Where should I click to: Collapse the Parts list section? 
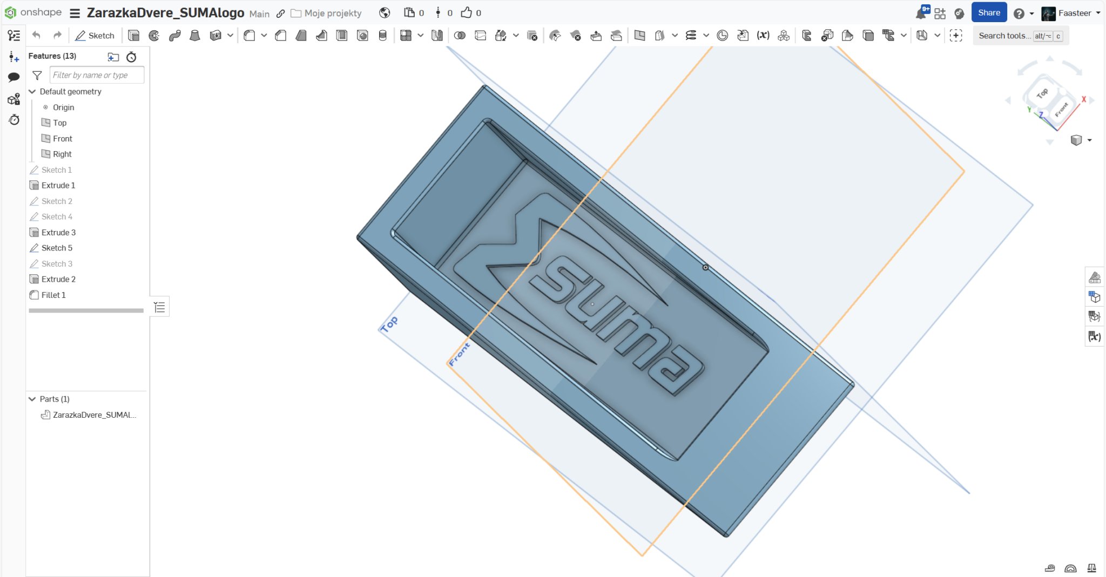(32, 399)
